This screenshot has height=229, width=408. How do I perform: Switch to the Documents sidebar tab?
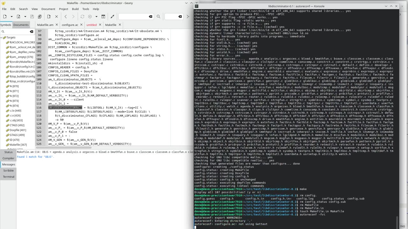tap(21, 25)
